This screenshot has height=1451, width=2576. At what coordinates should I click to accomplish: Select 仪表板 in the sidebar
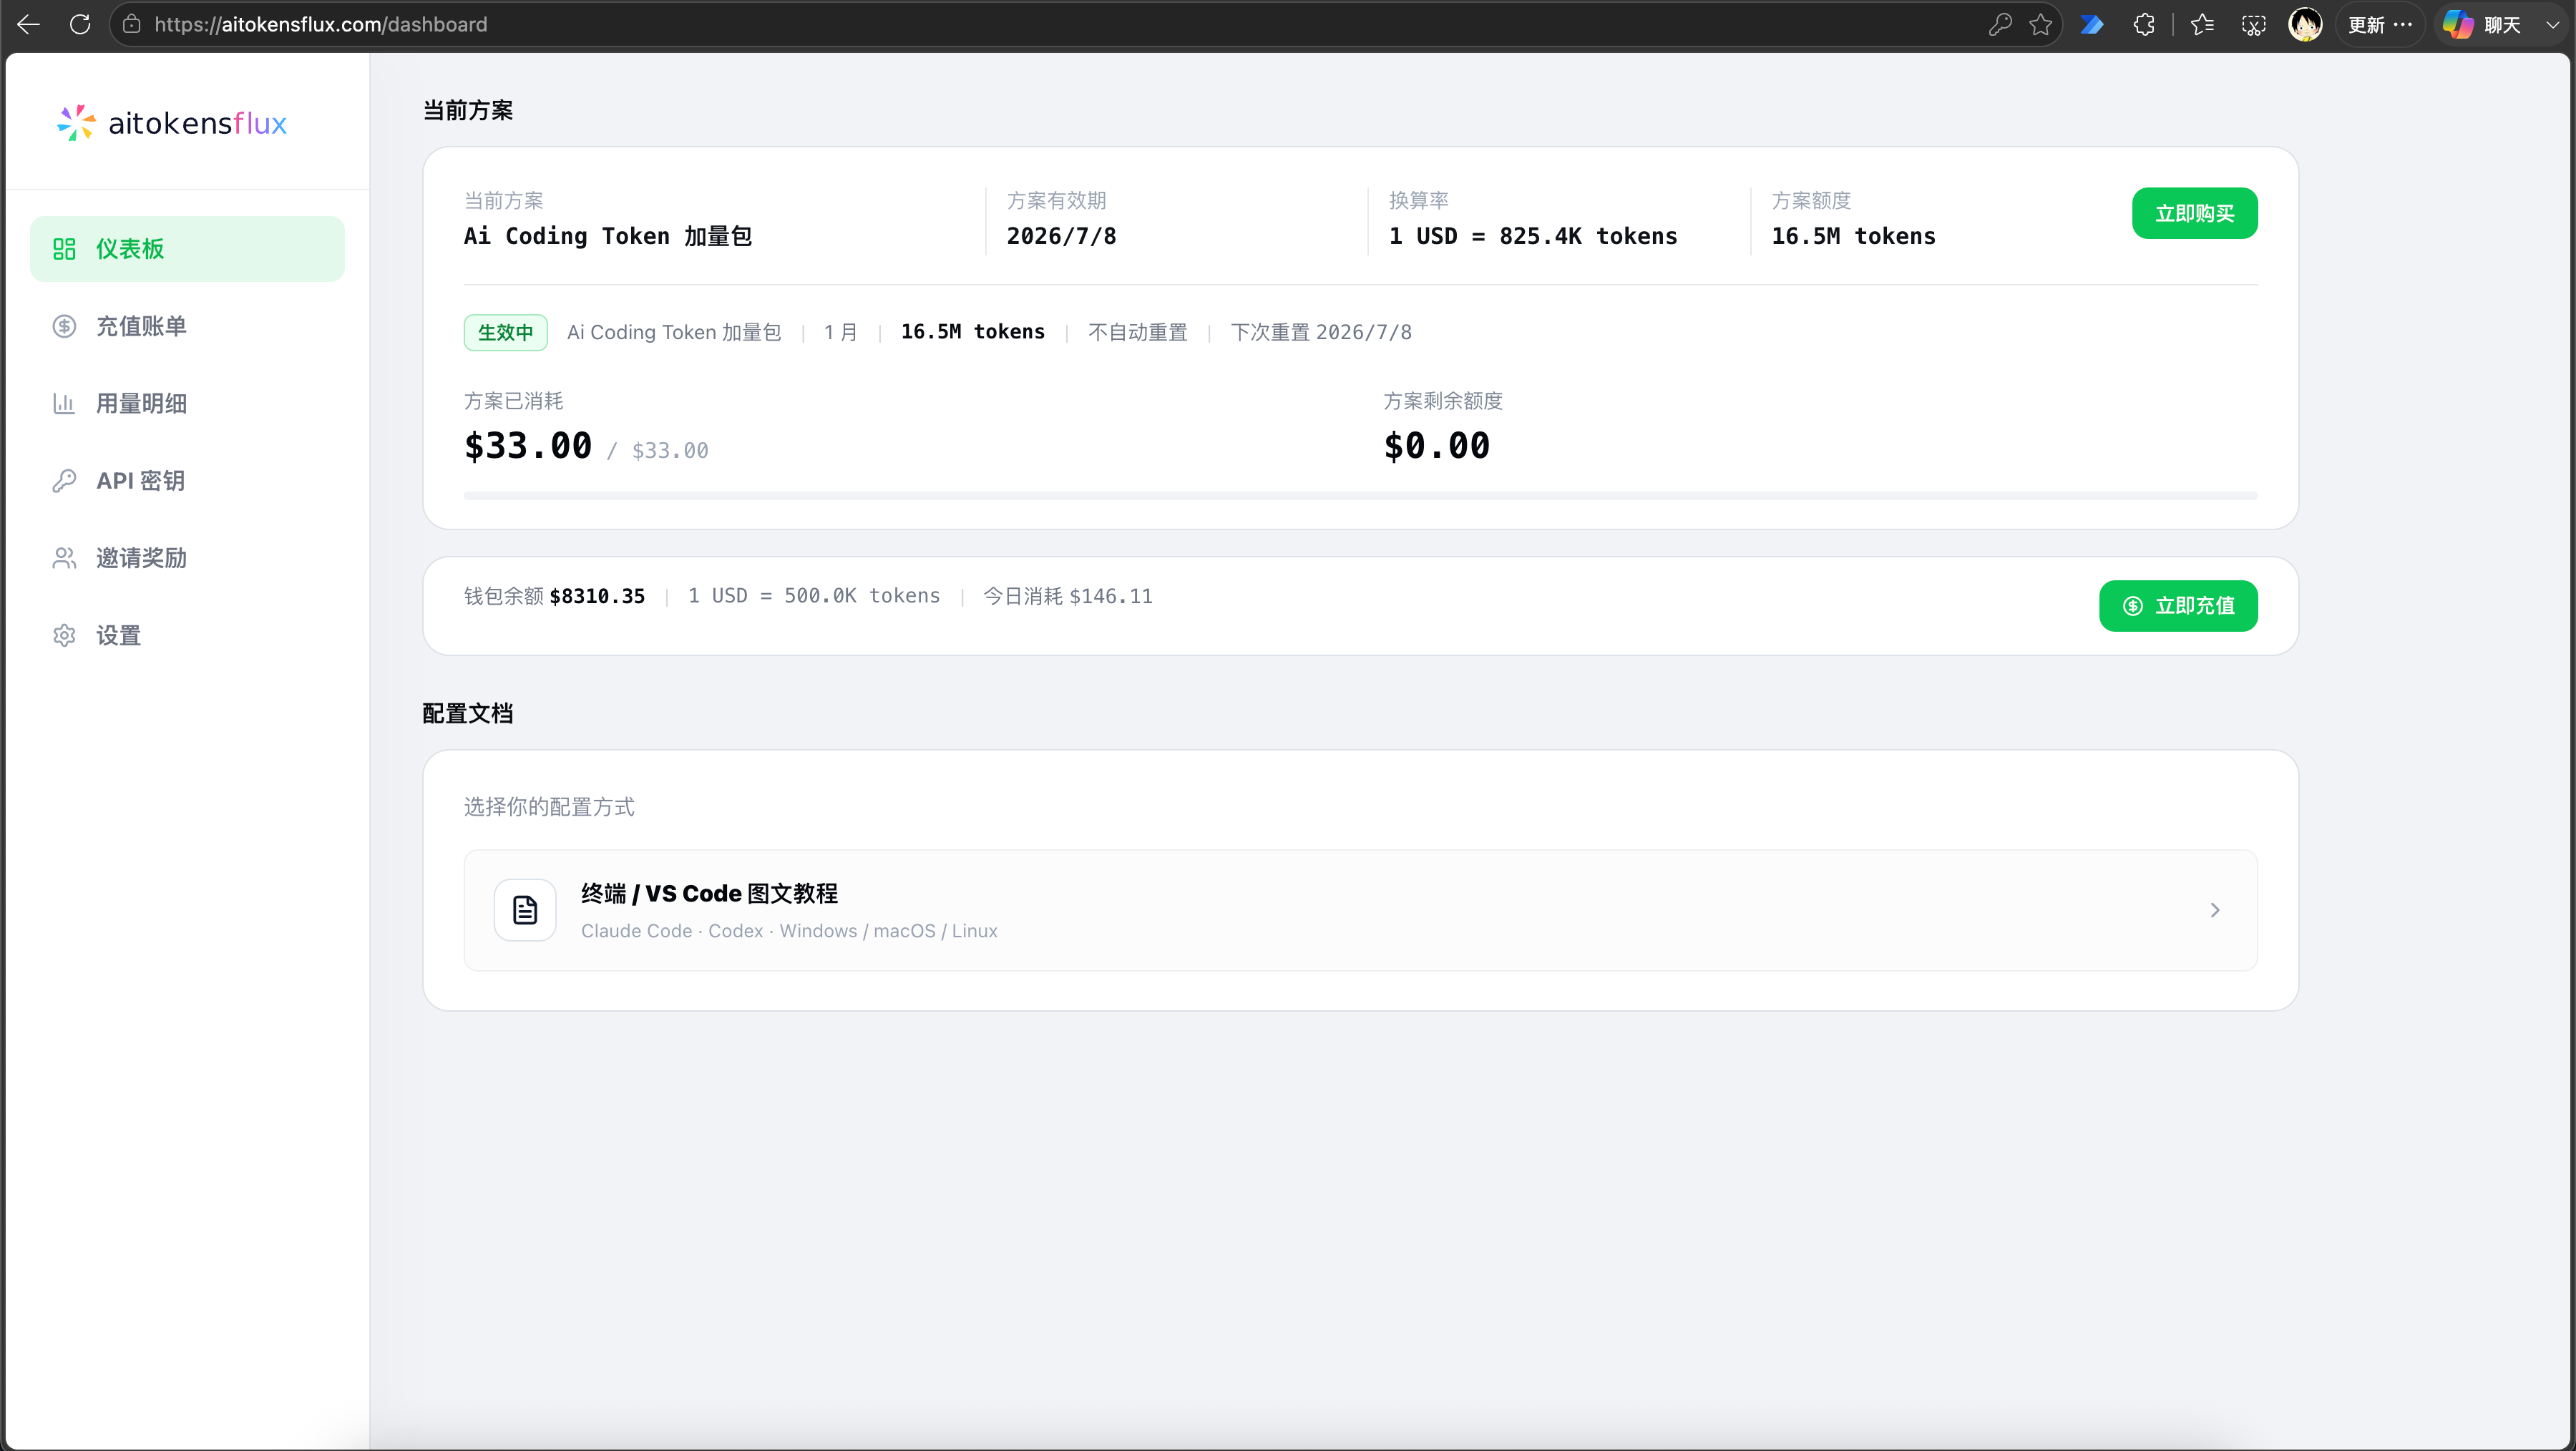(187, 248)
